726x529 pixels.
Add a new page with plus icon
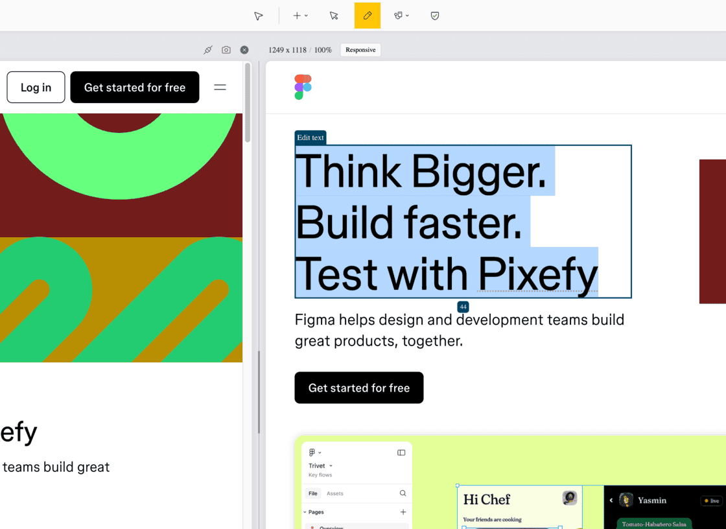pos(403,512)
